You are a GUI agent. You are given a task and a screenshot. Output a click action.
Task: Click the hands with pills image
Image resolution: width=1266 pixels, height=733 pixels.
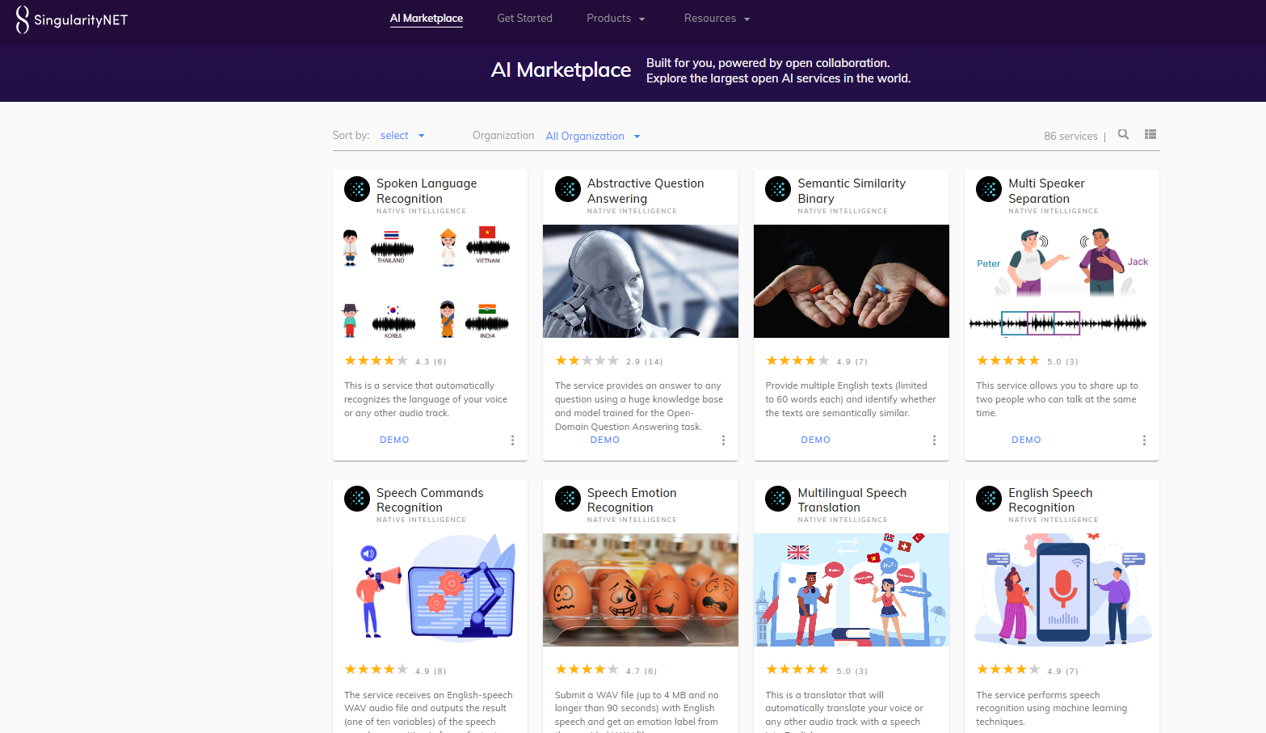coord(852,281)
